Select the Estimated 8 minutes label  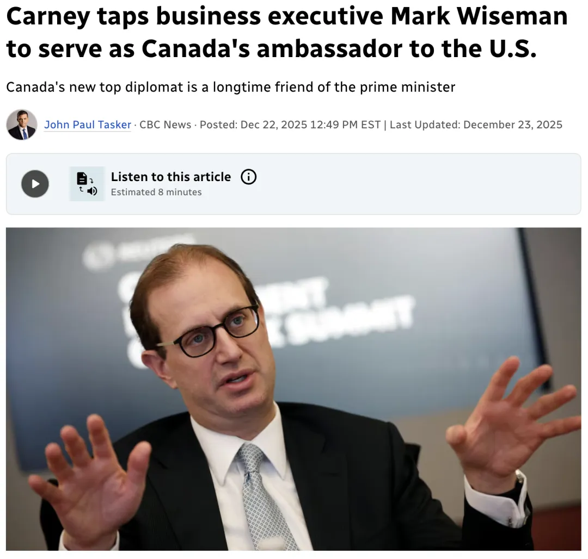point(156,192)
